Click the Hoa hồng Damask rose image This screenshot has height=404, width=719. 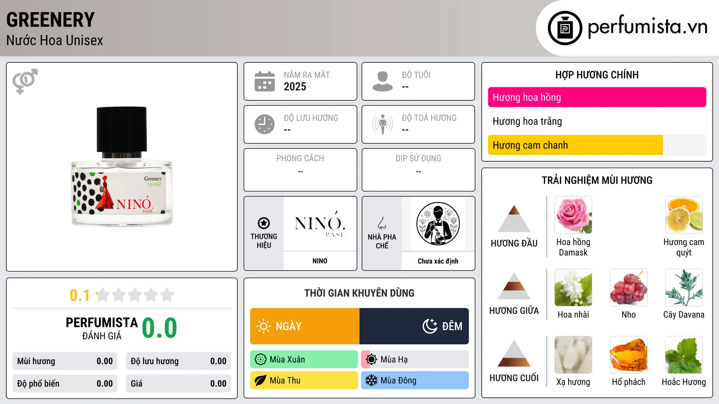573,215
